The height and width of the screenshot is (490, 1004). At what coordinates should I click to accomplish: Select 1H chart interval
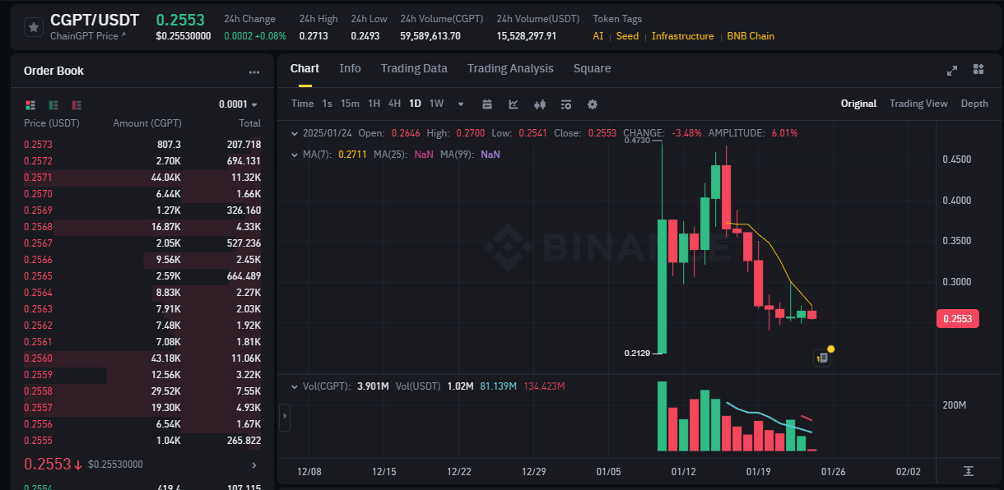pyautogui.click(x=374, y=104)
